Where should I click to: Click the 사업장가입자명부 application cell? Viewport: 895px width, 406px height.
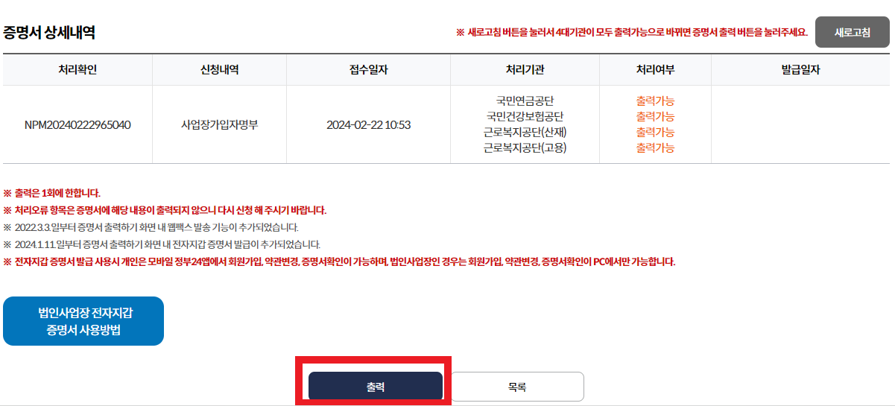pos(220,124)
